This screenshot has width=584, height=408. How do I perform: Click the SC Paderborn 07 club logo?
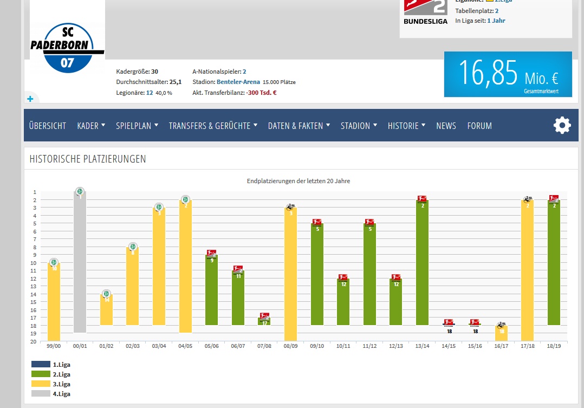67,47
